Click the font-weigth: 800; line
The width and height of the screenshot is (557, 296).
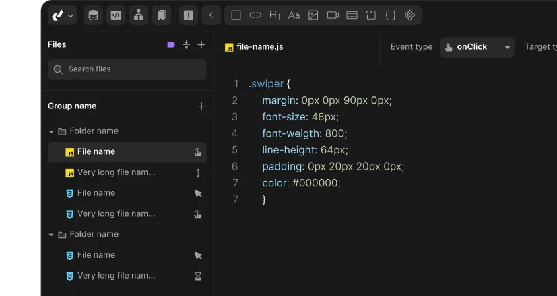(305, 133)
